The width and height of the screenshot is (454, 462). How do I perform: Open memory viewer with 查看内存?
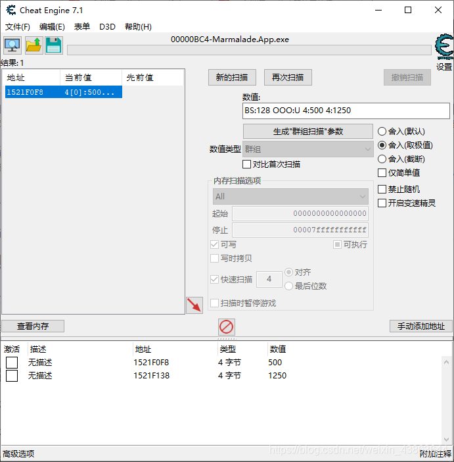[33, 326]
